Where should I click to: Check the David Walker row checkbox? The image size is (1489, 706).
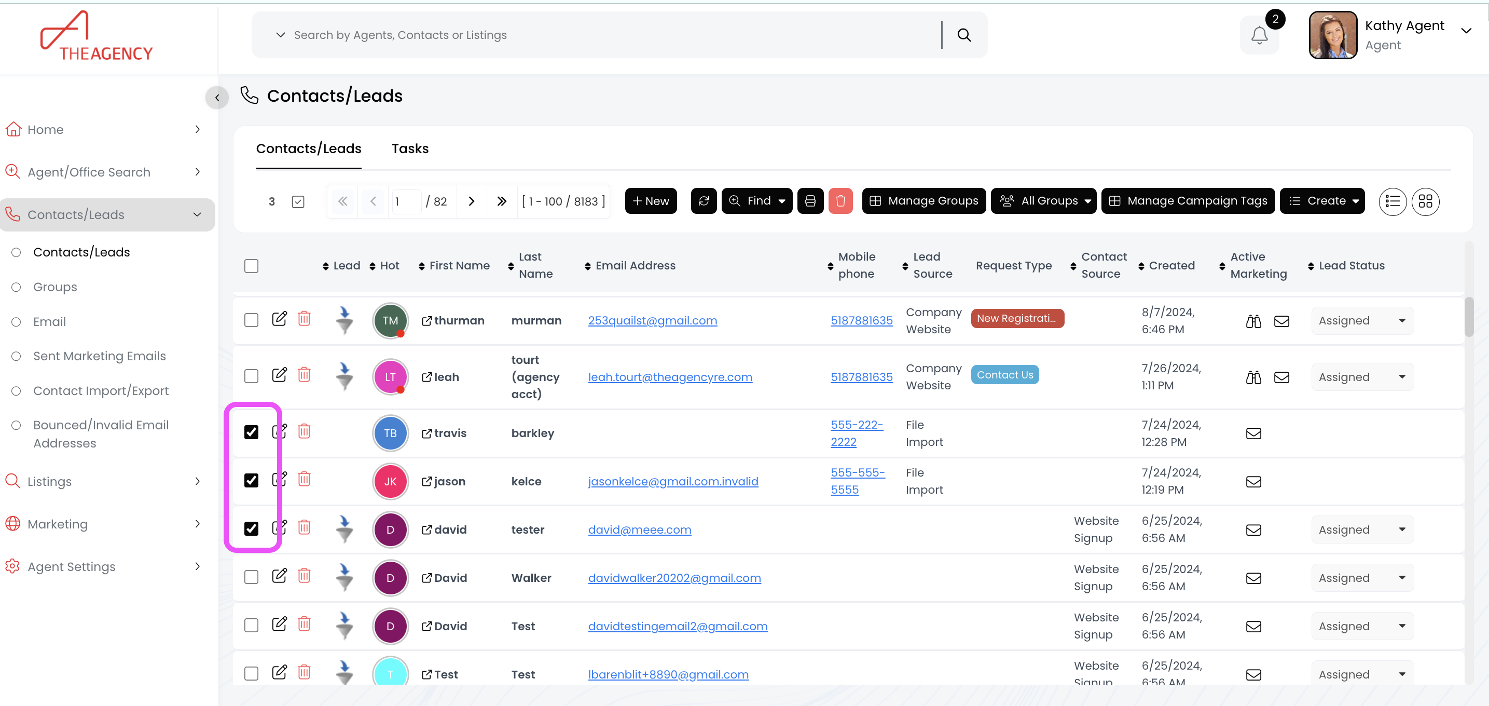click(x=251, y=577)
